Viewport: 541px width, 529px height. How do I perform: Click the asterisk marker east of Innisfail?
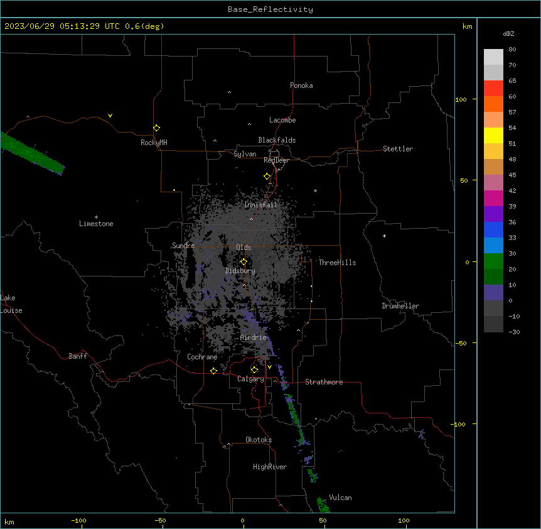pos(315,191)
